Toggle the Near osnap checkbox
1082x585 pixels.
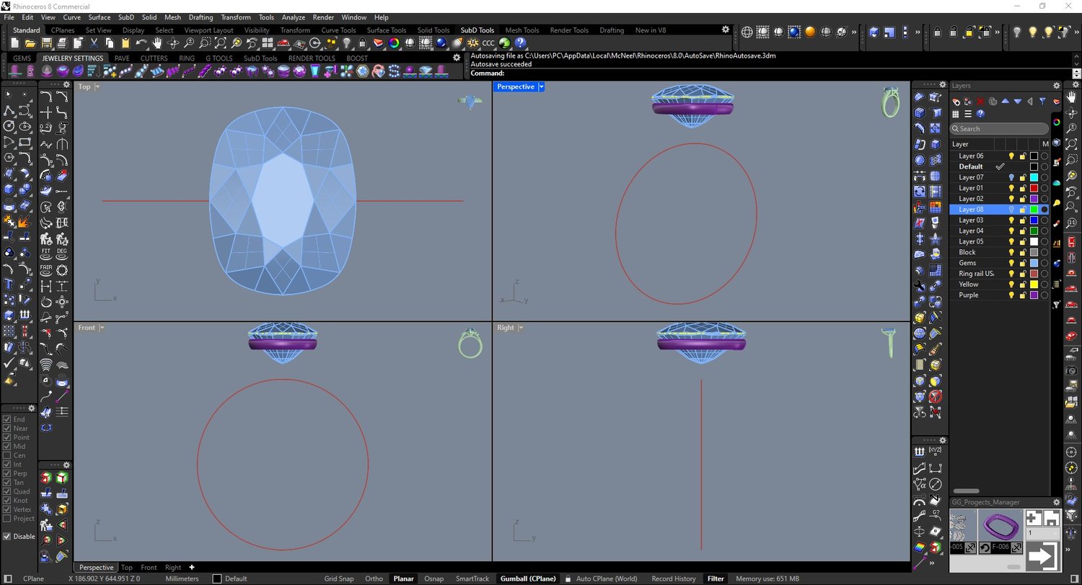[x=7, y=428]
